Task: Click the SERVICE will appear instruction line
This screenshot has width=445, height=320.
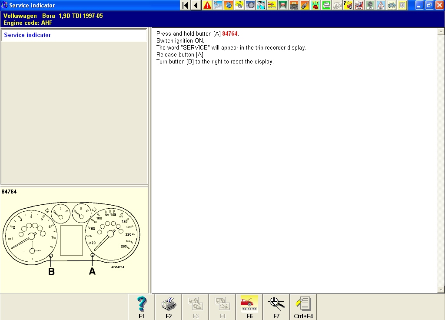Action: [x=231, y=48]
